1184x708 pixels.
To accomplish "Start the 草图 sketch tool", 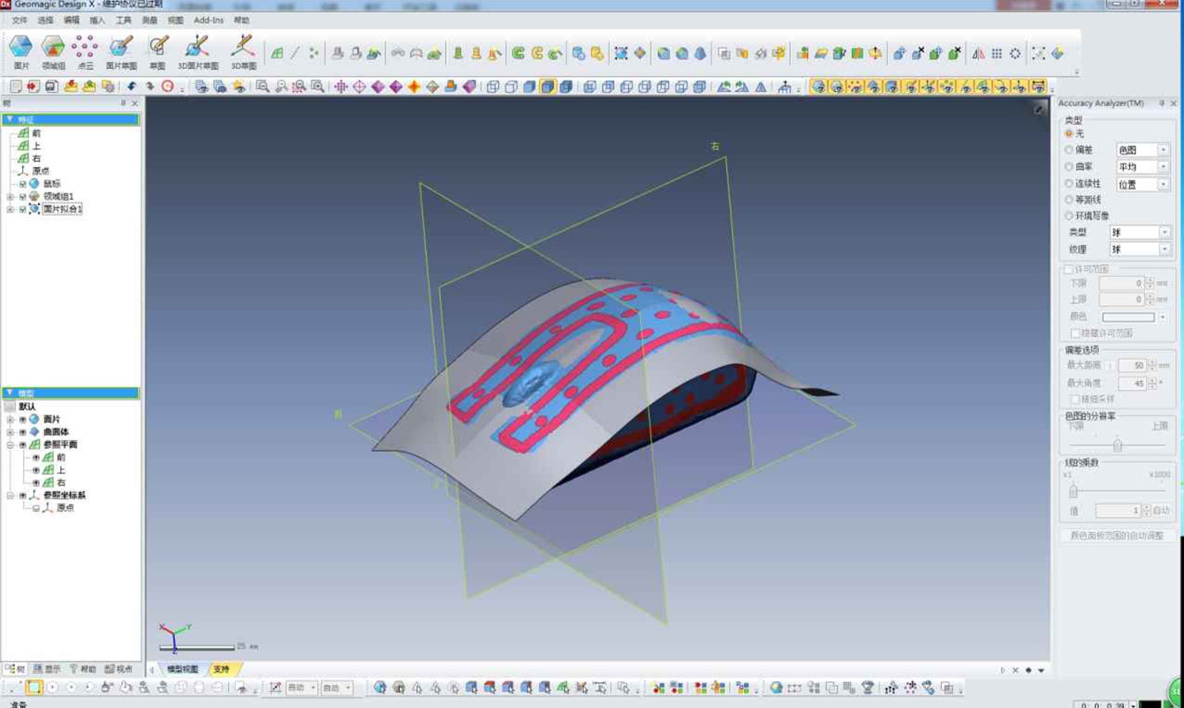I will [x=157, y=51].
